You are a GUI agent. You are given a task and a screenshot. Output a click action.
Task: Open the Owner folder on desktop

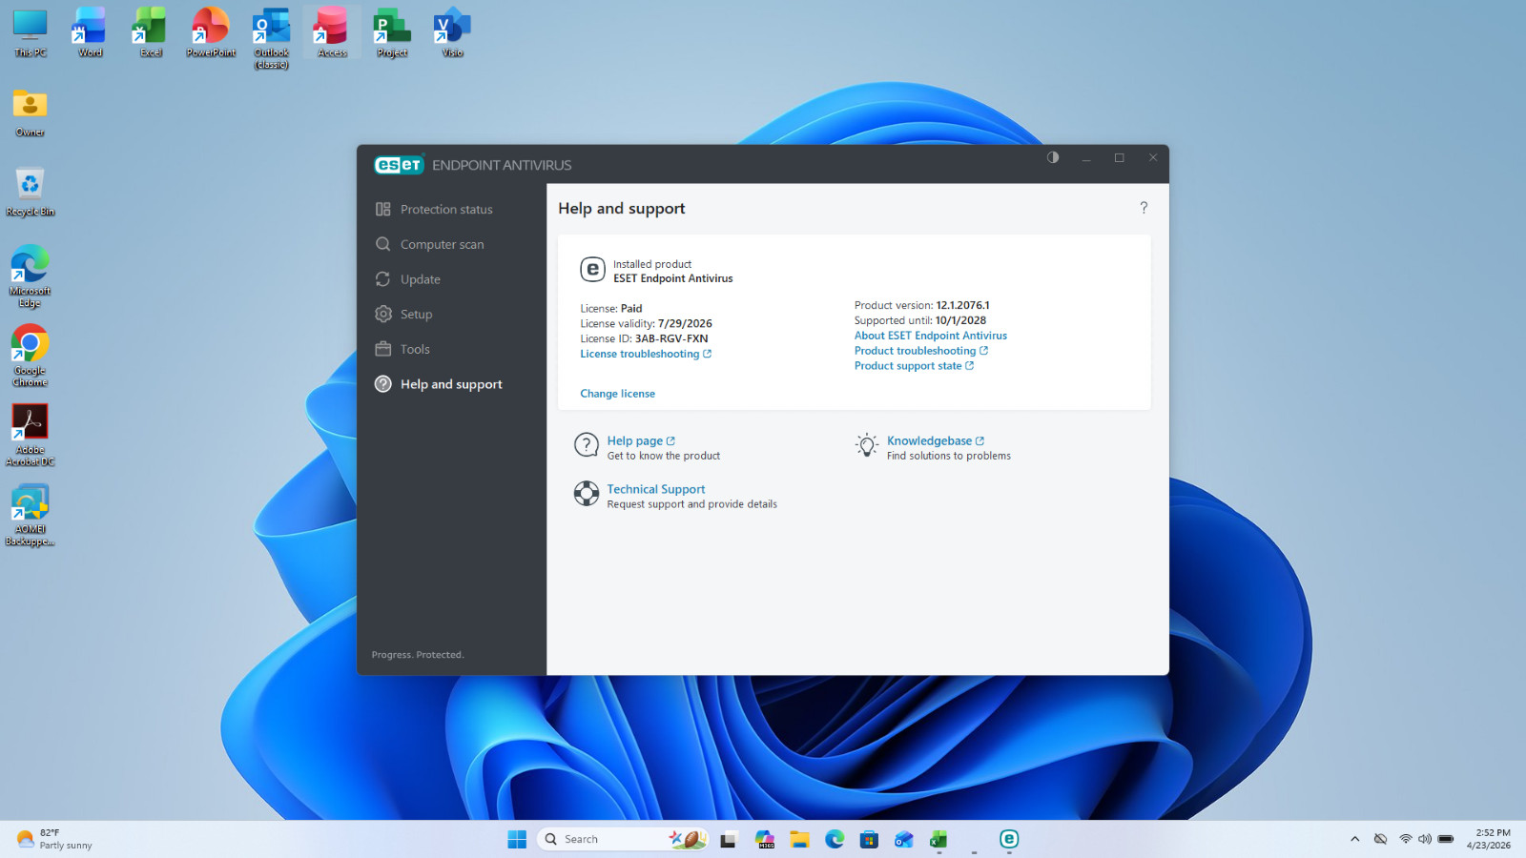click(x=30, y=112)
